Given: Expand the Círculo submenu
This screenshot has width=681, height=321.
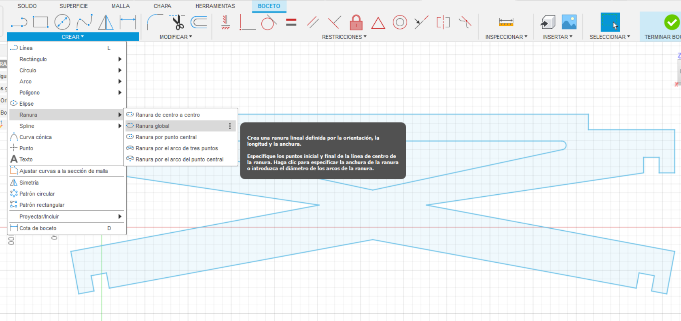Looking at the screenshot, I should click(67, 70).
